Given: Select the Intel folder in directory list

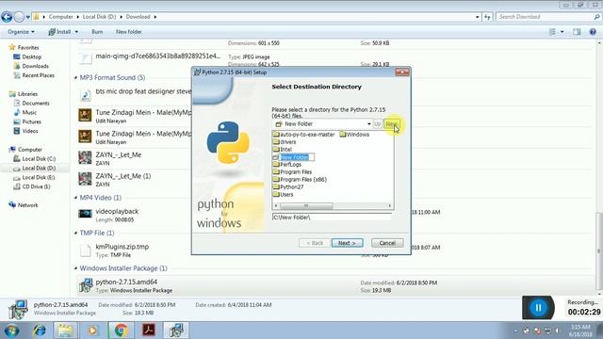Looking at the screenshot, I should pos(283,150).
